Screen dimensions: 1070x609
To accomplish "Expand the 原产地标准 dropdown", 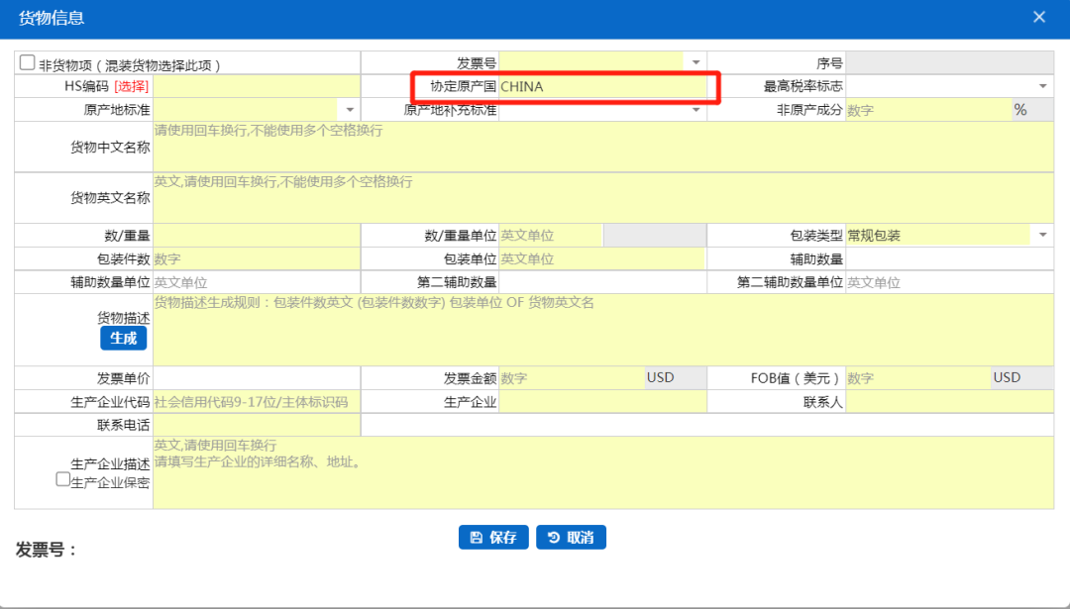I will tap(350, 110).
